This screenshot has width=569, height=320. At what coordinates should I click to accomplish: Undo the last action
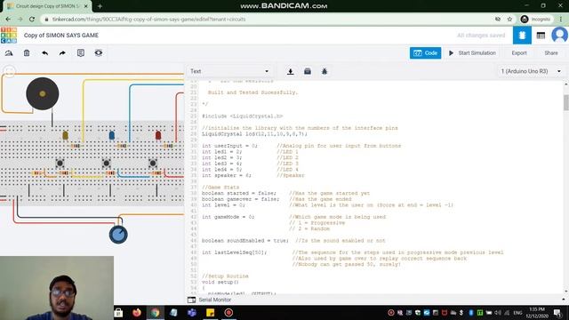44,53
